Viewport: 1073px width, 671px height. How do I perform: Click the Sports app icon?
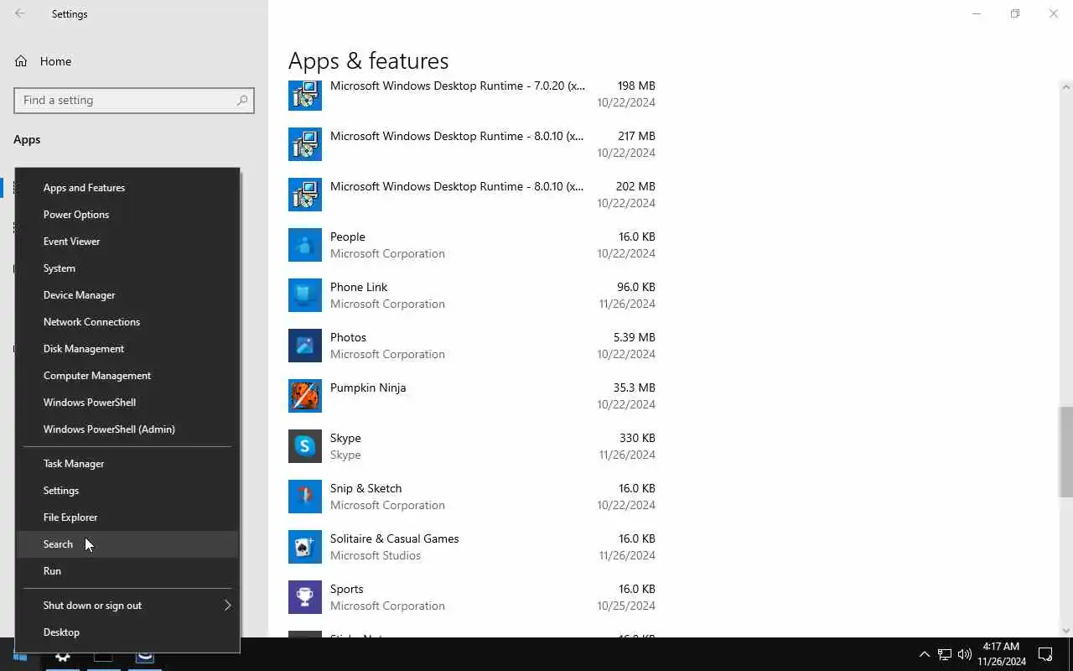305,597
